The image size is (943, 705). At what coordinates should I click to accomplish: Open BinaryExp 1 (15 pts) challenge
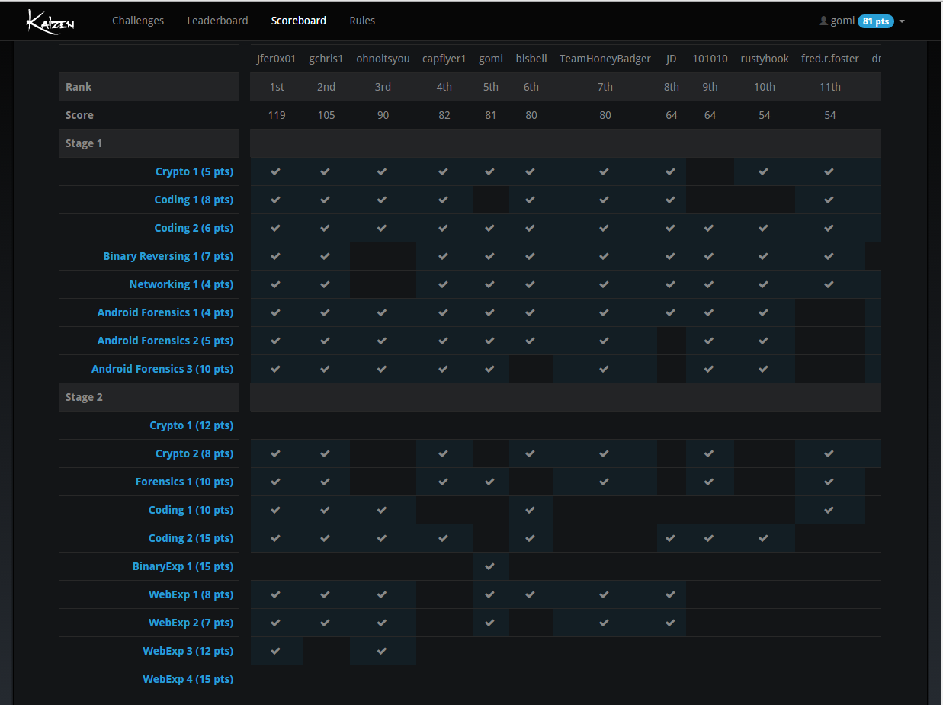point(183,566)
